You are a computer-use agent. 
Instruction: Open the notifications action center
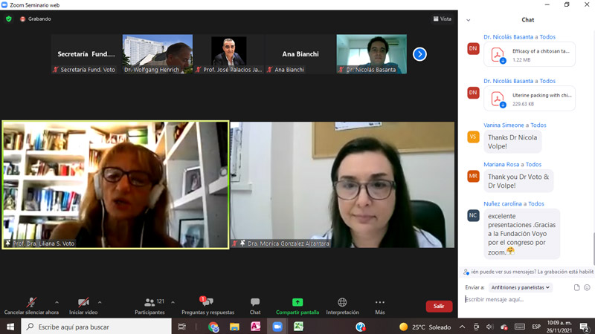click(x=585, y=327)
